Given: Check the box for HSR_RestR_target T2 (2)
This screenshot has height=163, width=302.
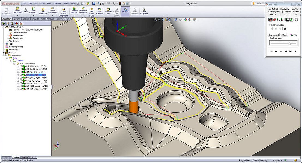Looking at the screenshot, I should click(21, 69).
